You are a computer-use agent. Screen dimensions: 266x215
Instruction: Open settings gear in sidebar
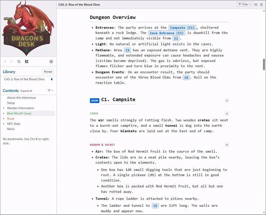(x=51, y=61)
